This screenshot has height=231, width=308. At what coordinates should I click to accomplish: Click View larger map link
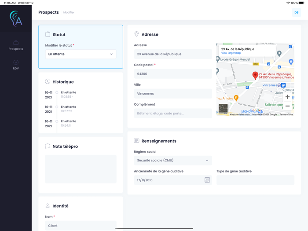231,53
